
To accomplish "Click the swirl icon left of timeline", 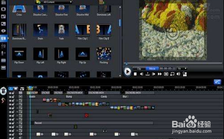I will point(3,100).
